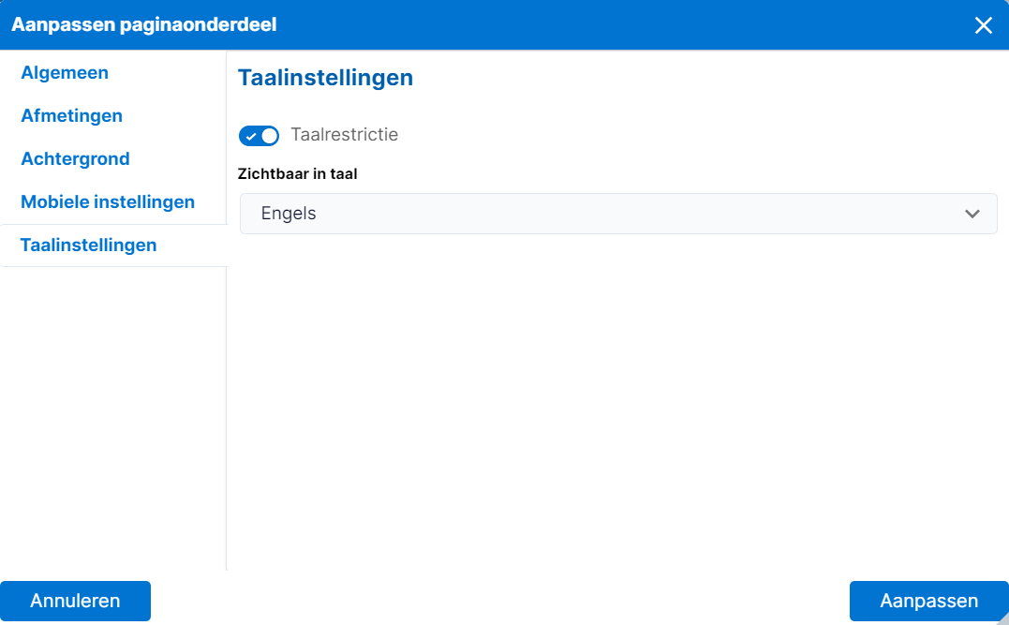The height and width of the screenshot is (625, 1009).
Task: Close the Aanpassen paginaonderdeel dialog
Action: [983, 25]
